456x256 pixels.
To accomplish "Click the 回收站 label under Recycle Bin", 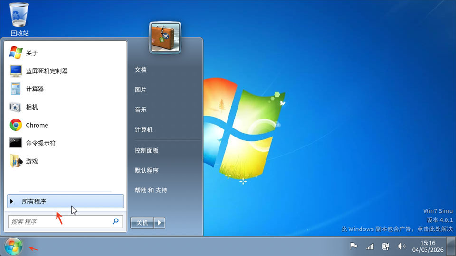I will [20, 33].
